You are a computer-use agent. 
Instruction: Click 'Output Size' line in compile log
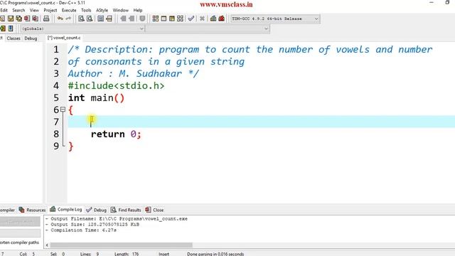point(92,225)
